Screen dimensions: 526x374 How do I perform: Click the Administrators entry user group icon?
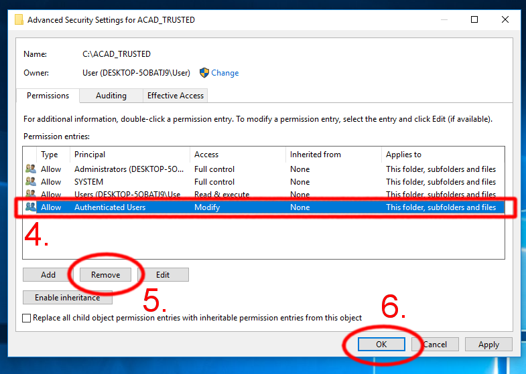tap(31, 169)
